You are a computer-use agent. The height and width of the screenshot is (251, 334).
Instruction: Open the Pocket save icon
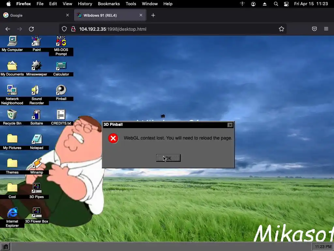pyautogui.click(x=314, y=29)
